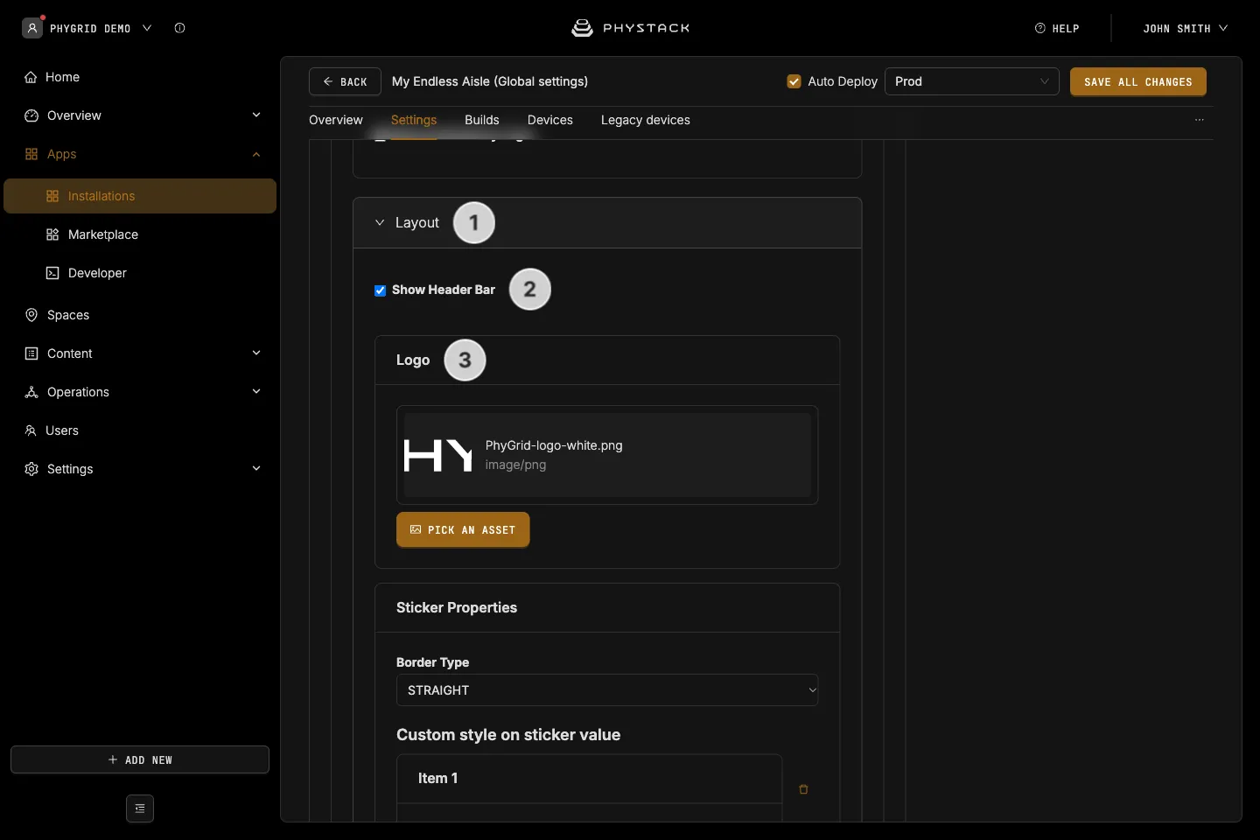Uncheck Show Header Bar checkbox
This screenshot has height=840, width=1260.
381,290
